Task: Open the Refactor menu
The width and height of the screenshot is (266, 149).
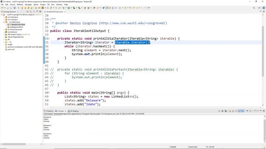Action: (20, 5)
